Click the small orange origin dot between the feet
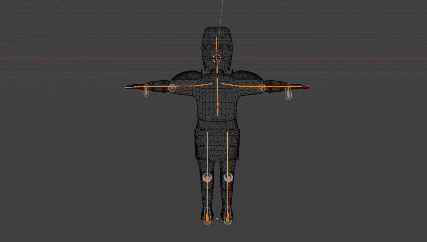The width and height of the screenshot is (427, 242). click(217, 219)
